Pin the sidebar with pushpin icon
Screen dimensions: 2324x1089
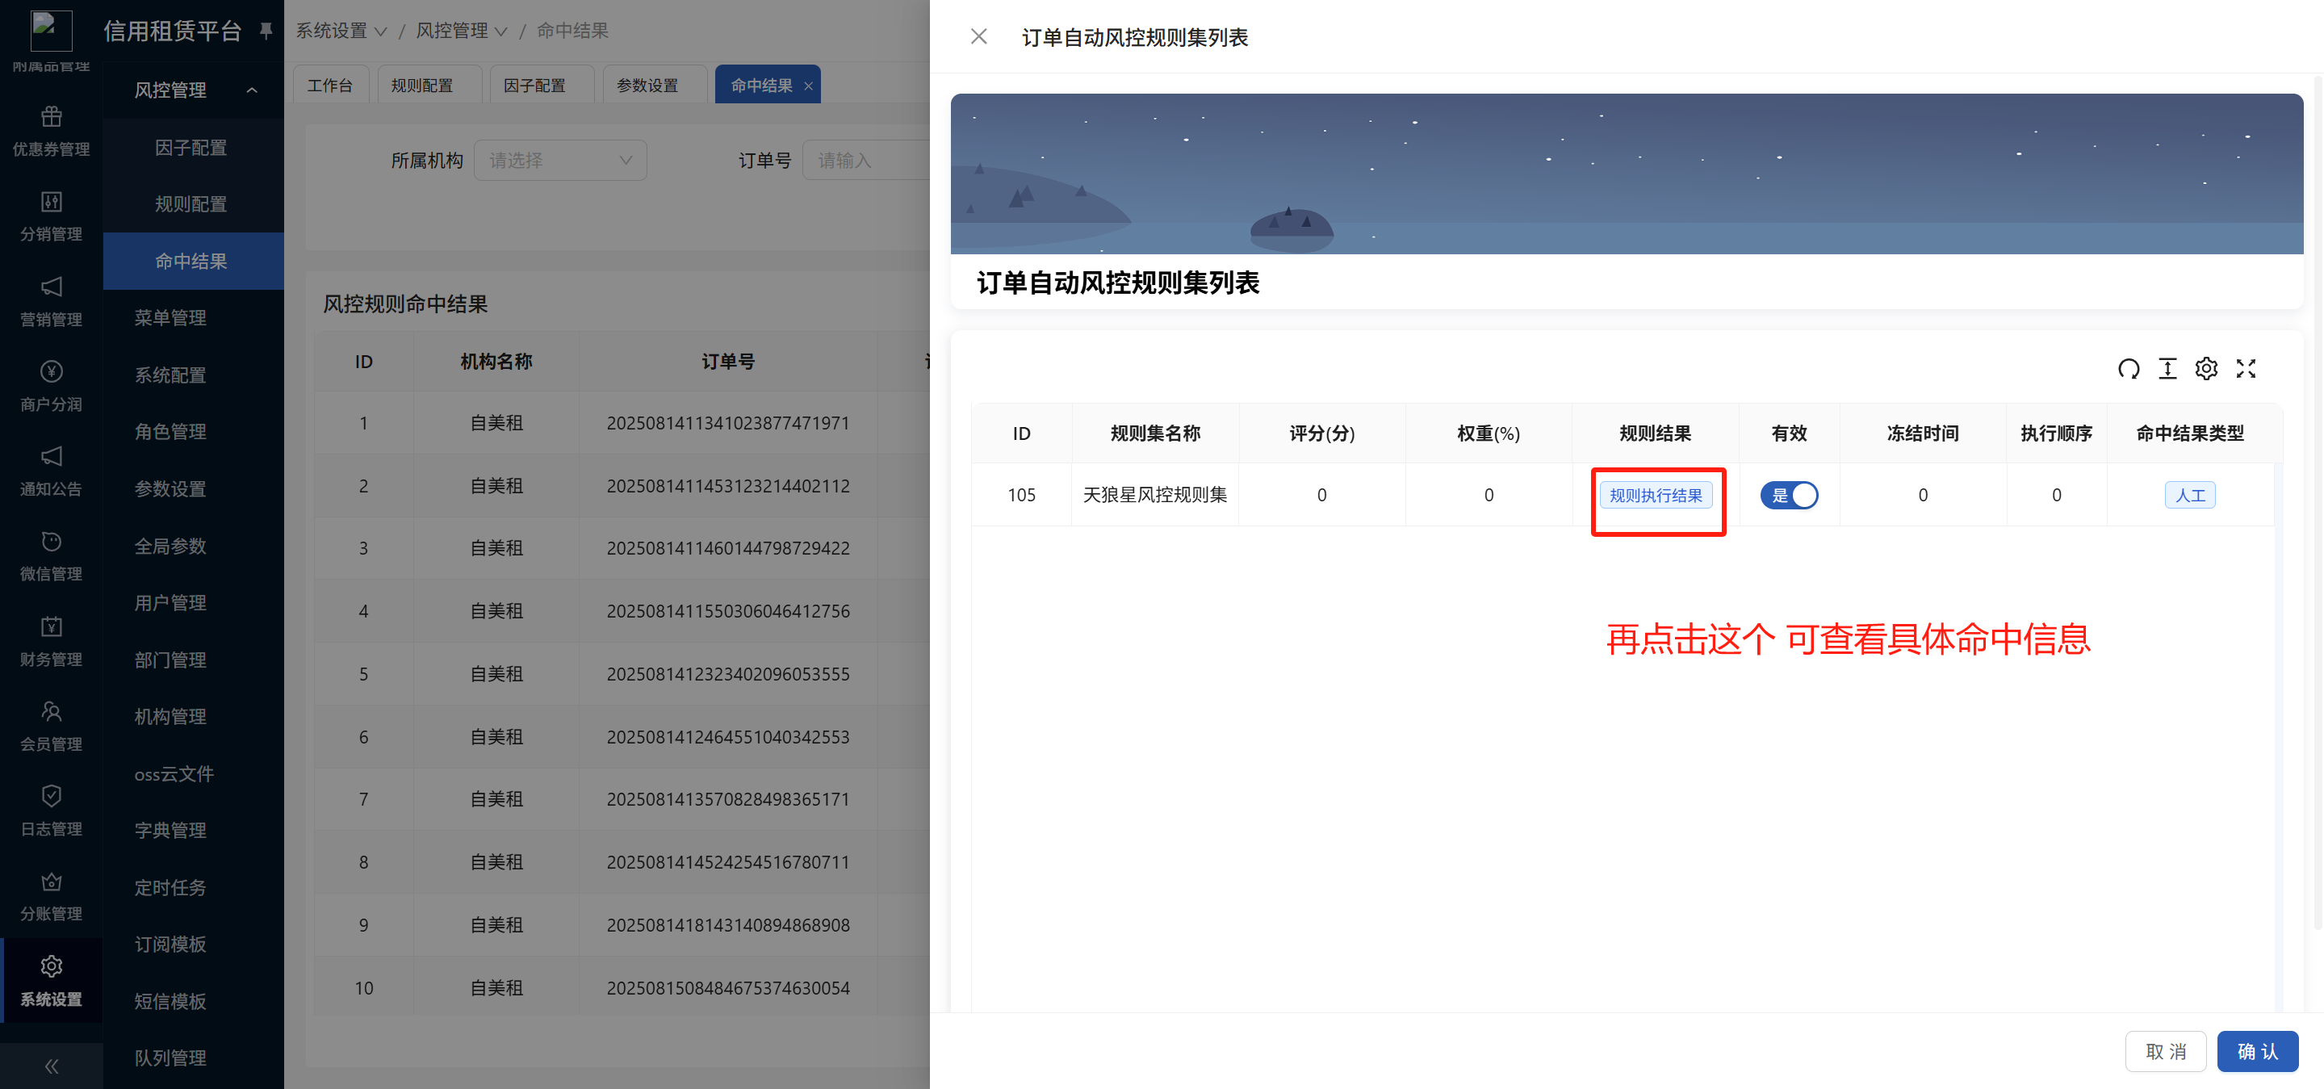coord(266,31)
